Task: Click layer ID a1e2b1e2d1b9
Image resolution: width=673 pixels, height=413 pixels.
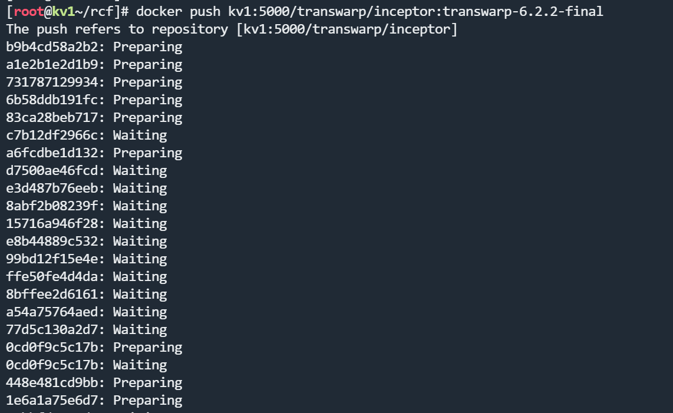Action: pos(55,64)
